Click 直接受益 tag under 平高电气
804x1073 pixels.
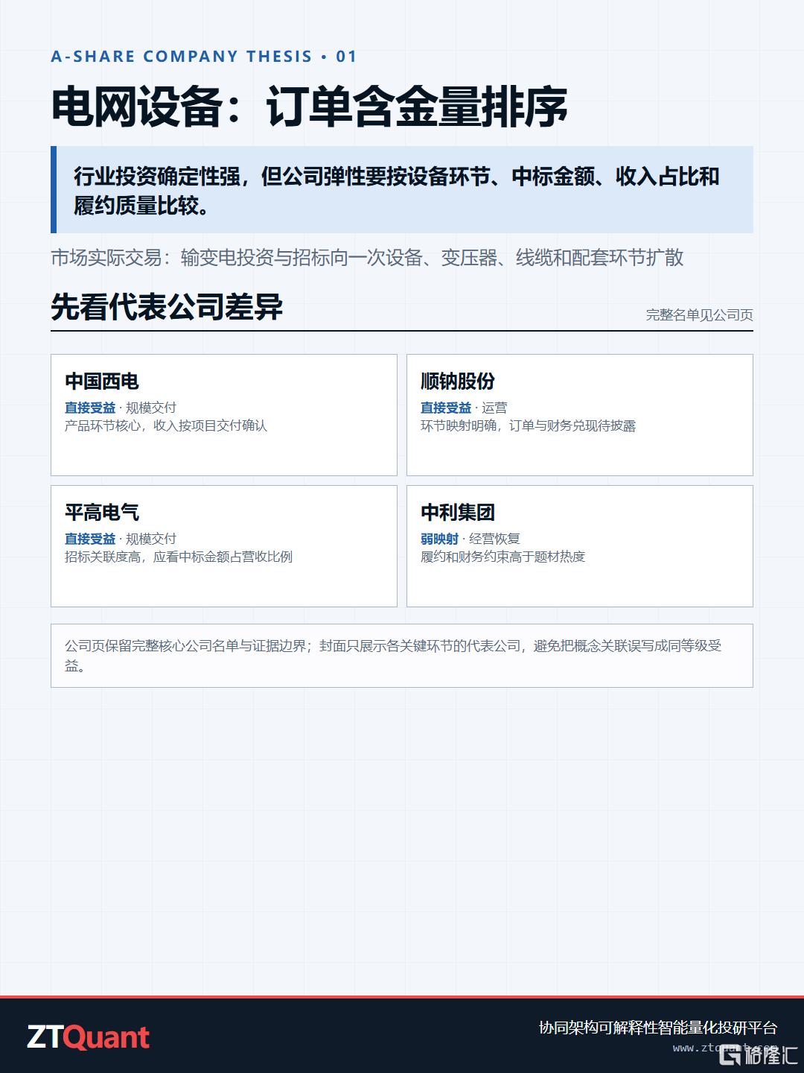tap(90, 539)
